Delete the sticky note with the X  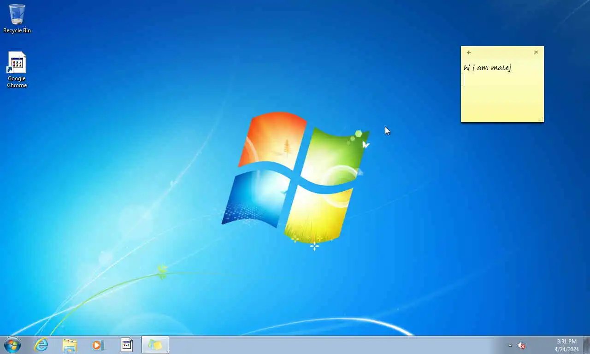coord(536,53)
